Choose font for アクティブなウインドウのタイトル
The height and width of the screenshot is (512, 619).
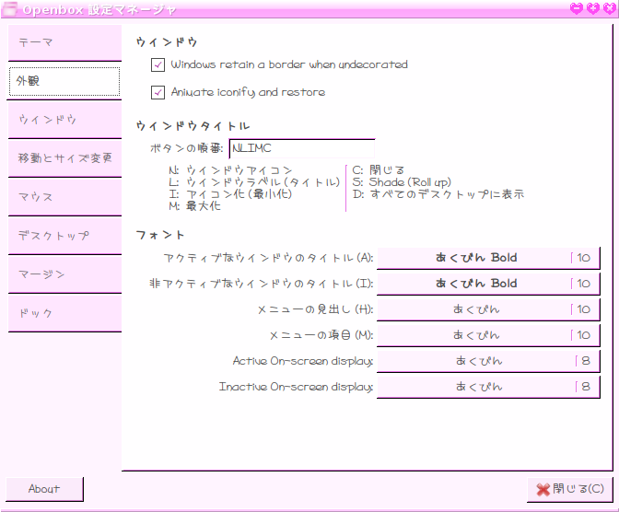[488, 258]
